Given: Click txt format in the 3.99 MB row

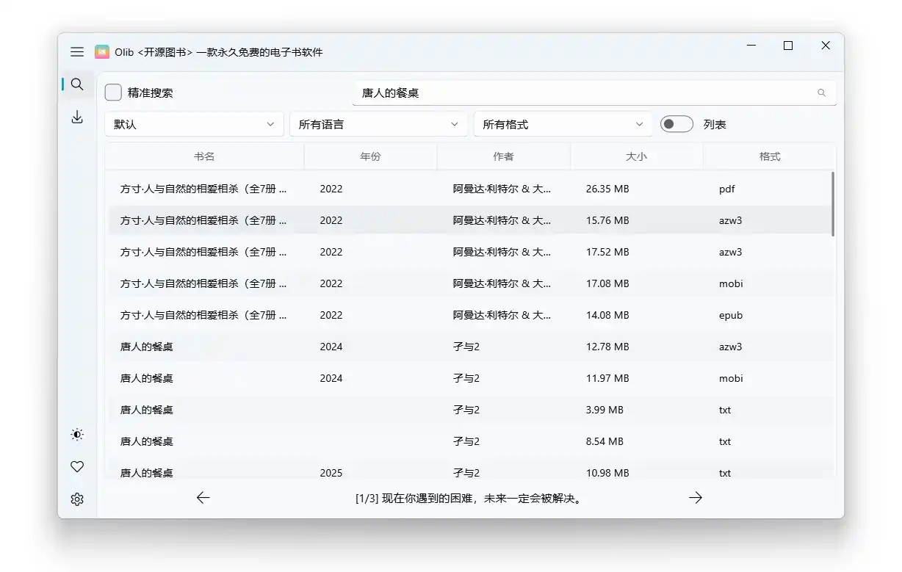Looking at the screenshot, I should pyautogui.click(x=725, y=410).
